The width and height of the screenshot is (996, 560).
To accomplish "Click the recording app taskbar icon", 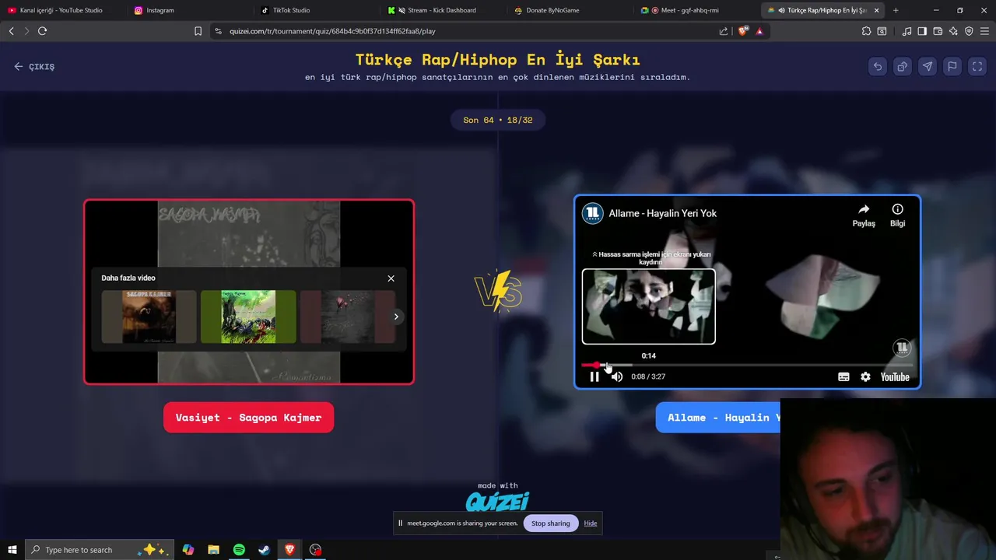I will click(315, 550).
